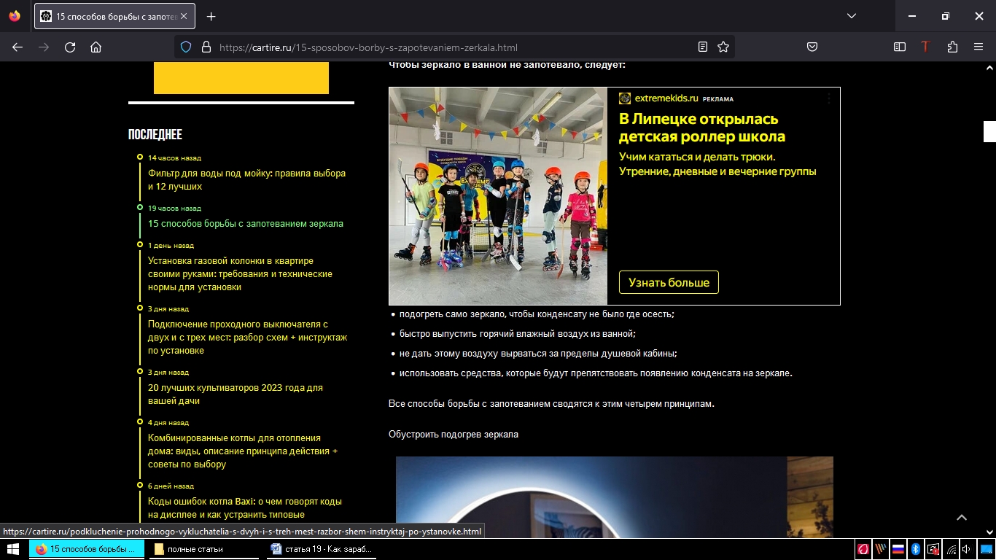The height and width of the screenshot is (560, 996).
Task: Click the 'Последнее' sidebar heading
Action: pyautogui.click(x=155, y=135)
